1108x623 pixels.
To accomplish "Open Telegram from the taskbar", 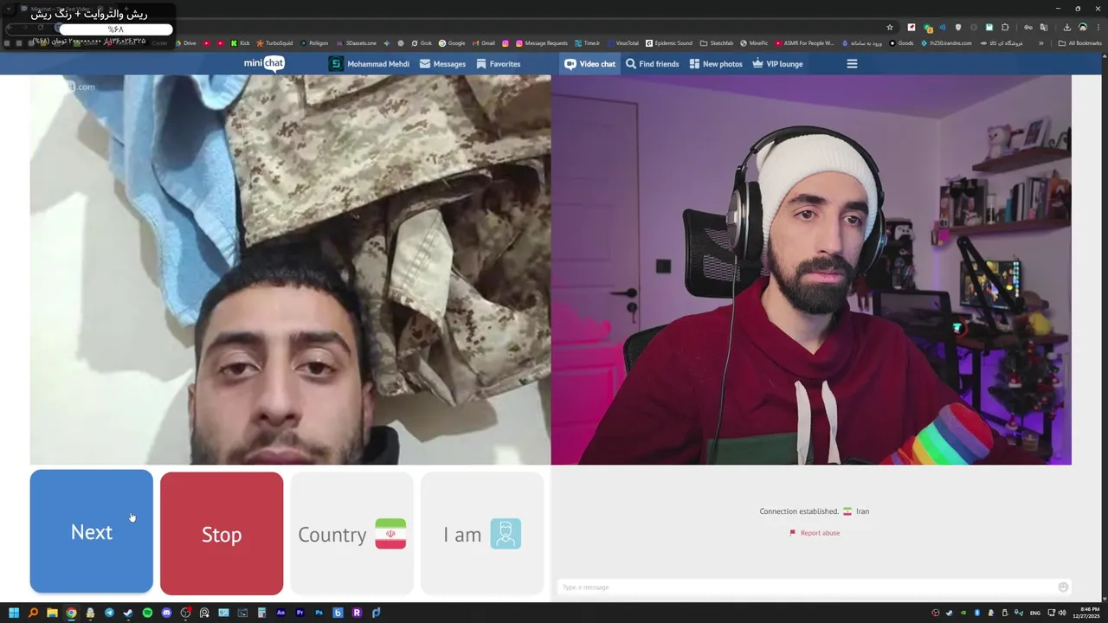I will coord(109,613).
